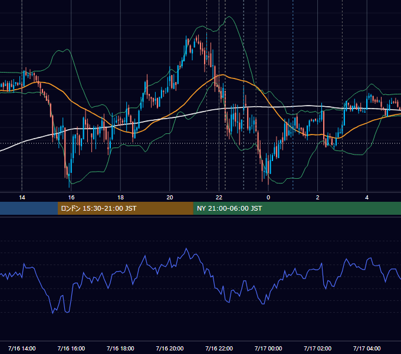Click the 22 hour label on the axis

219,198
